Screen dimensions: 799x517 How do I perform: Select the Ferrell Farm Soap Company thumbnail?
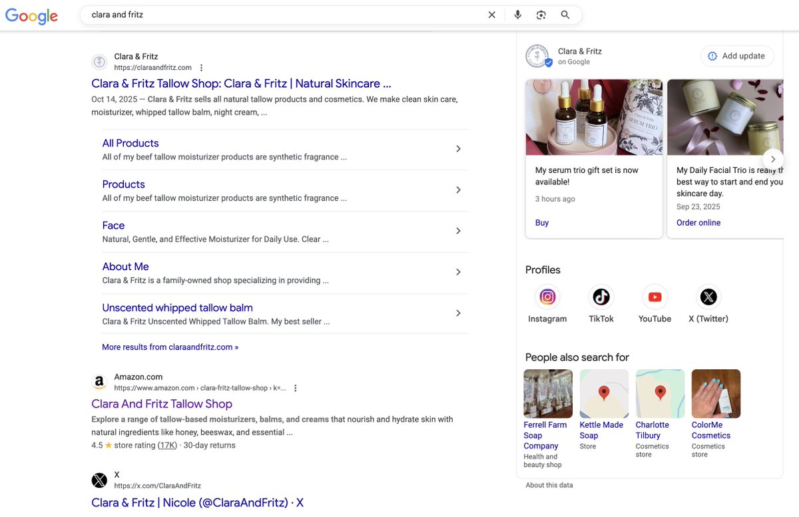[547, 393]
